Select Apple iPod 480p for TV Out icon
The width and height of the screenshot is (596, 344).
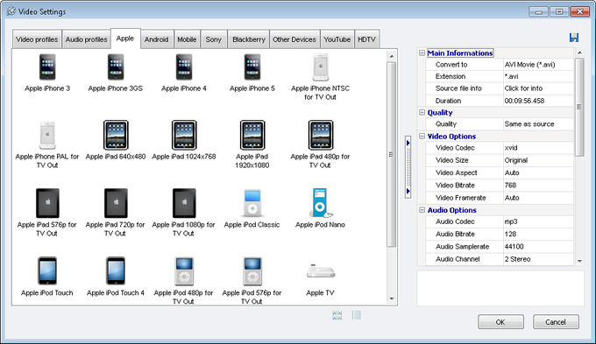pyautogui.click(x=184, y=271)
